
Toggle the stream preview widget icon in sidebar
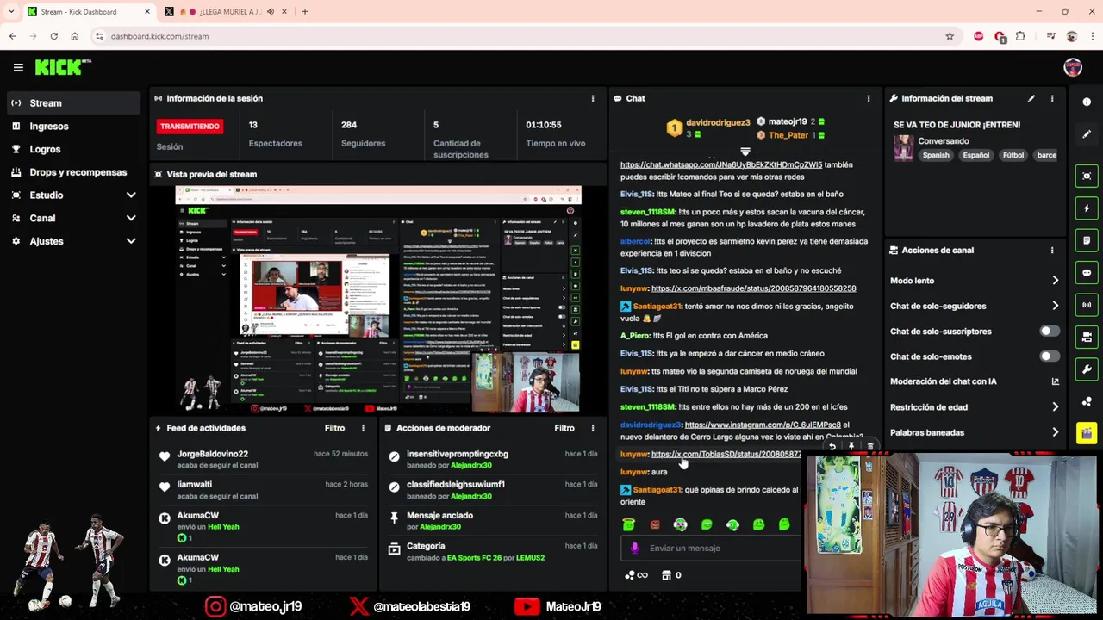[1087, 176]
